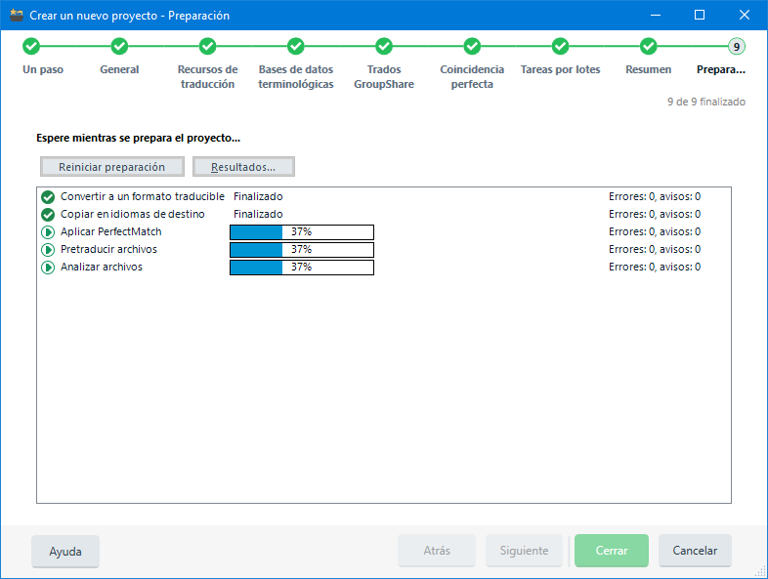Click the Analizar archivos progress bar
The width and height of the screenshot is (768, 579).
302,268
